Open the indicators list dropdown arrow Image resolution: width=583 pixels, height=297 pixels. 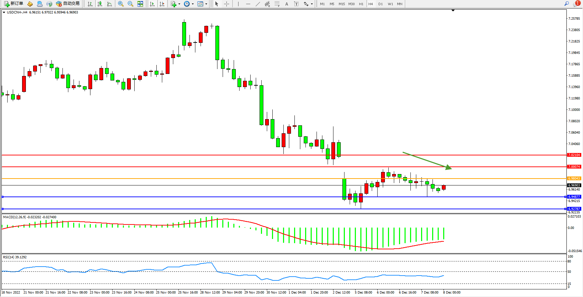click(x=179, y=4)
